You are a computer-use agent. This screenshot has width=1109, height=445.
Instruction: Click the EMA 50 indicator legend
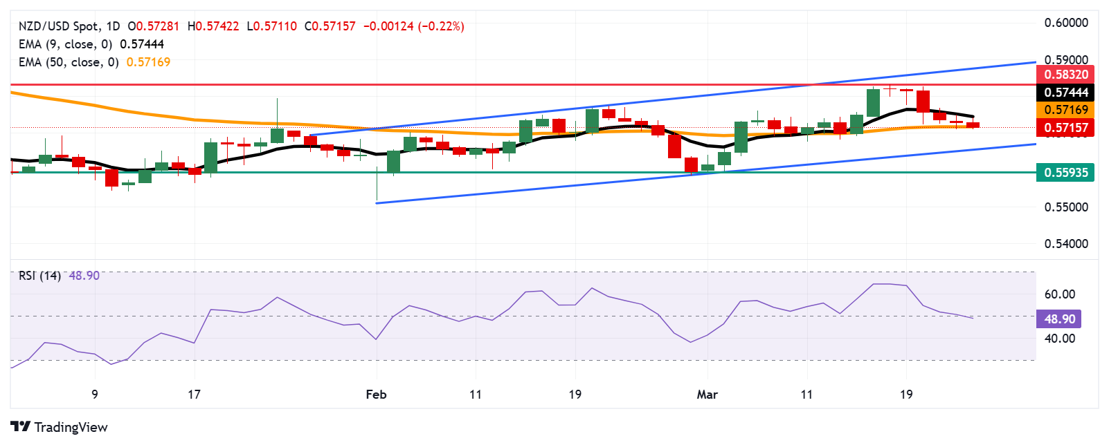69,62
